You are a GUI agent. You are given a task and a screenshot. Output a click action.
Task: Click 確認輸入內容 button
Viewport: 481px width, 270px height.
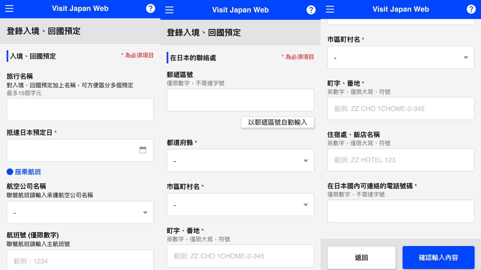click(x=438, y=257)
